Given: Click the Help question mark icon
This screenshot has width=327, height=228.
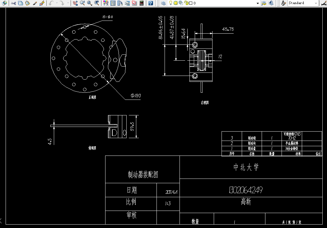Looking at the screenshot, I should [x=151, y=3].
